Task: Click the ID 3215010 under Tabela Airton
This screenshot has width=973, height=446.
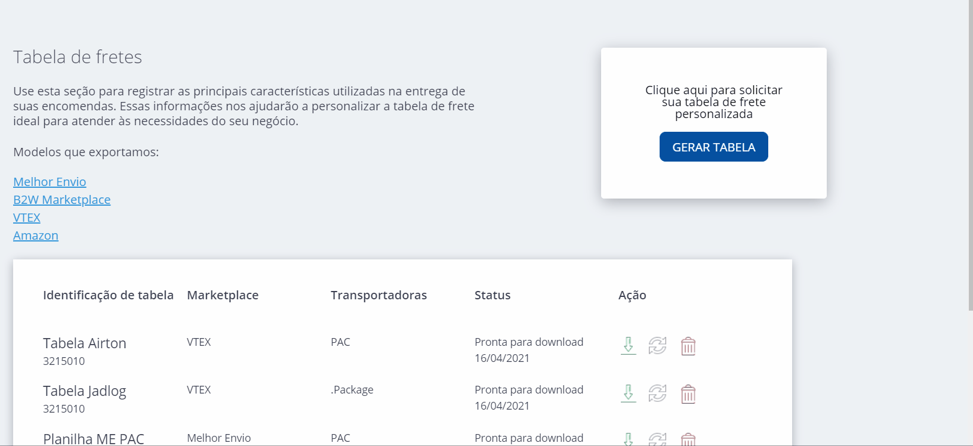Action: (x=64, y=361)
